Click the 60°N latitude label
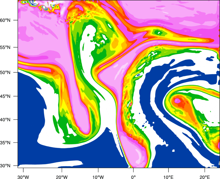Image resolution: width=220 pixels, height=179 pixels. tap(5, 20)
